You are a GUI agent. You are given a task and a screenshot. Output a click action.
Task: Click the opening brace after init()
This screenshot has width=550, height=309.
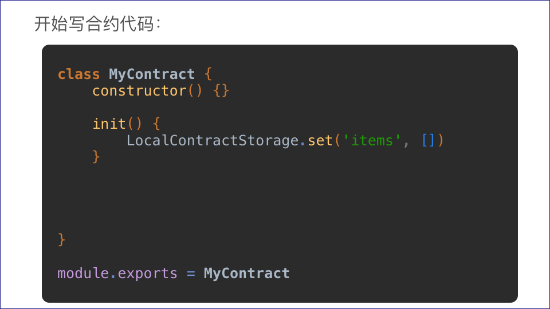(x=156, y=124)
